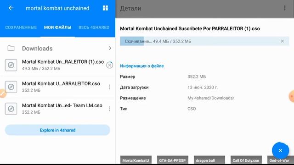Open Mortal Kombat Un...ed- Team LM.cso file name
The width and height of the screenshot is (294, 165).
[x=62, y=105]
